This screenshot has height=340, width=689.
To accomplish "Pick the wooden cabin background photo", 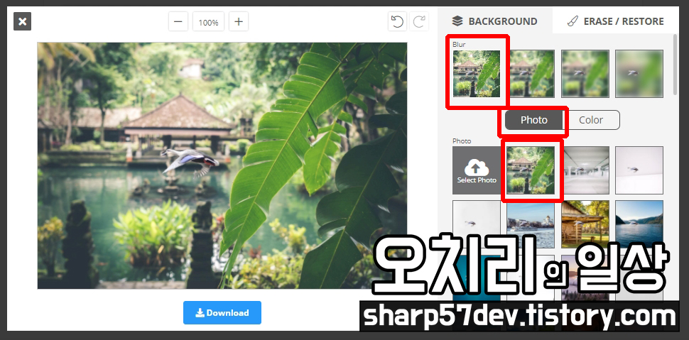I will click(x=585, y=224).
